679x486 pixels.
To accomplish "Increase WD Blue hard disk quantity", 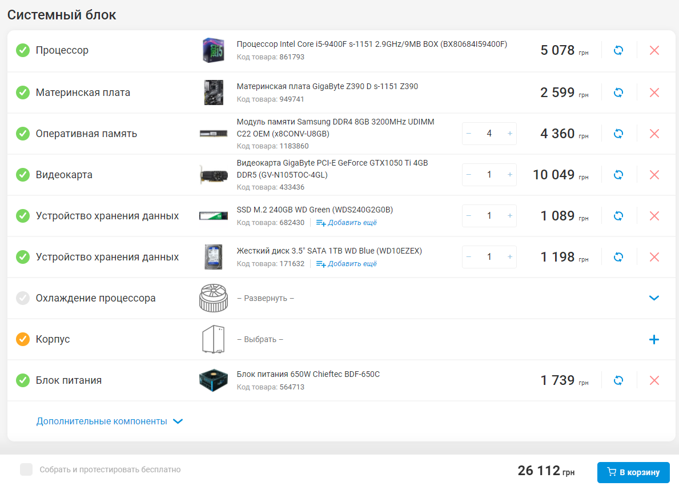I will (x=510, y=257).
